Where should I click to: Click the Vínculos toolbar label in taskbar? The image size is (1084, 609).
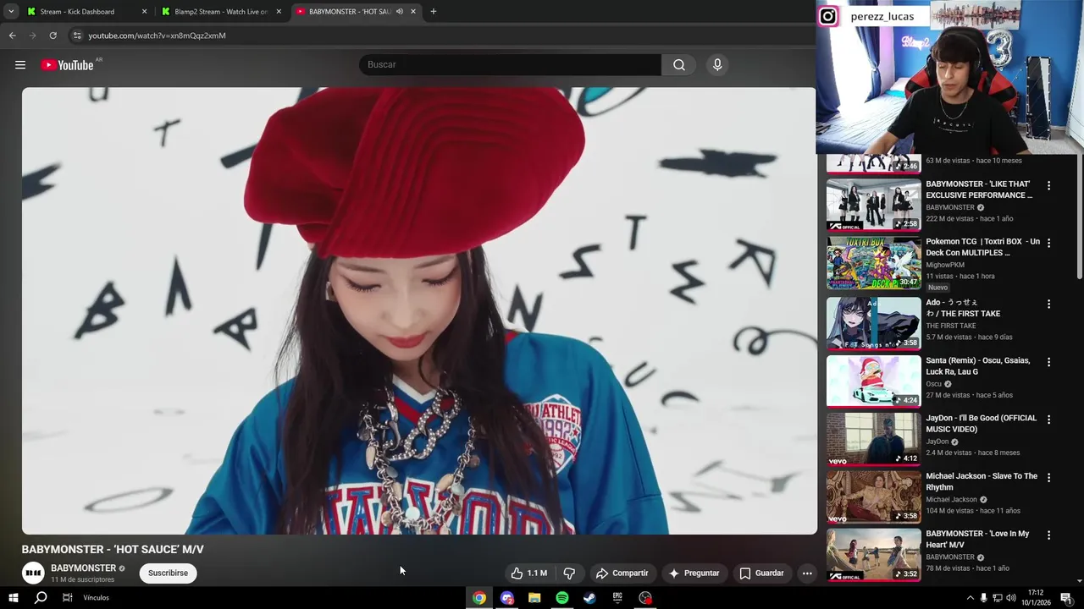click(97, 598)
